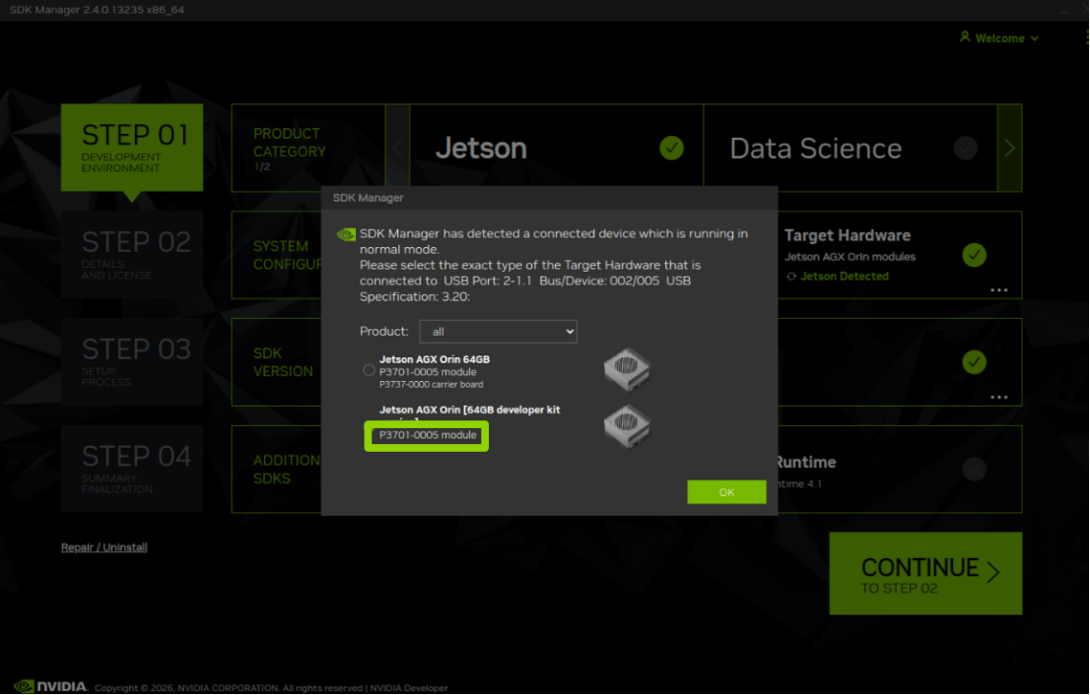Open the Product dropdown set to all
The height and width of the screenshot is (695, 1090).
click(498, 332)
